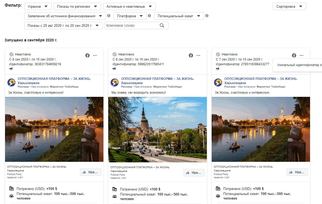This screenshot has height=204, width=322.
Task: Type in the Ключевое слово search field
Action: pos(132,25)
